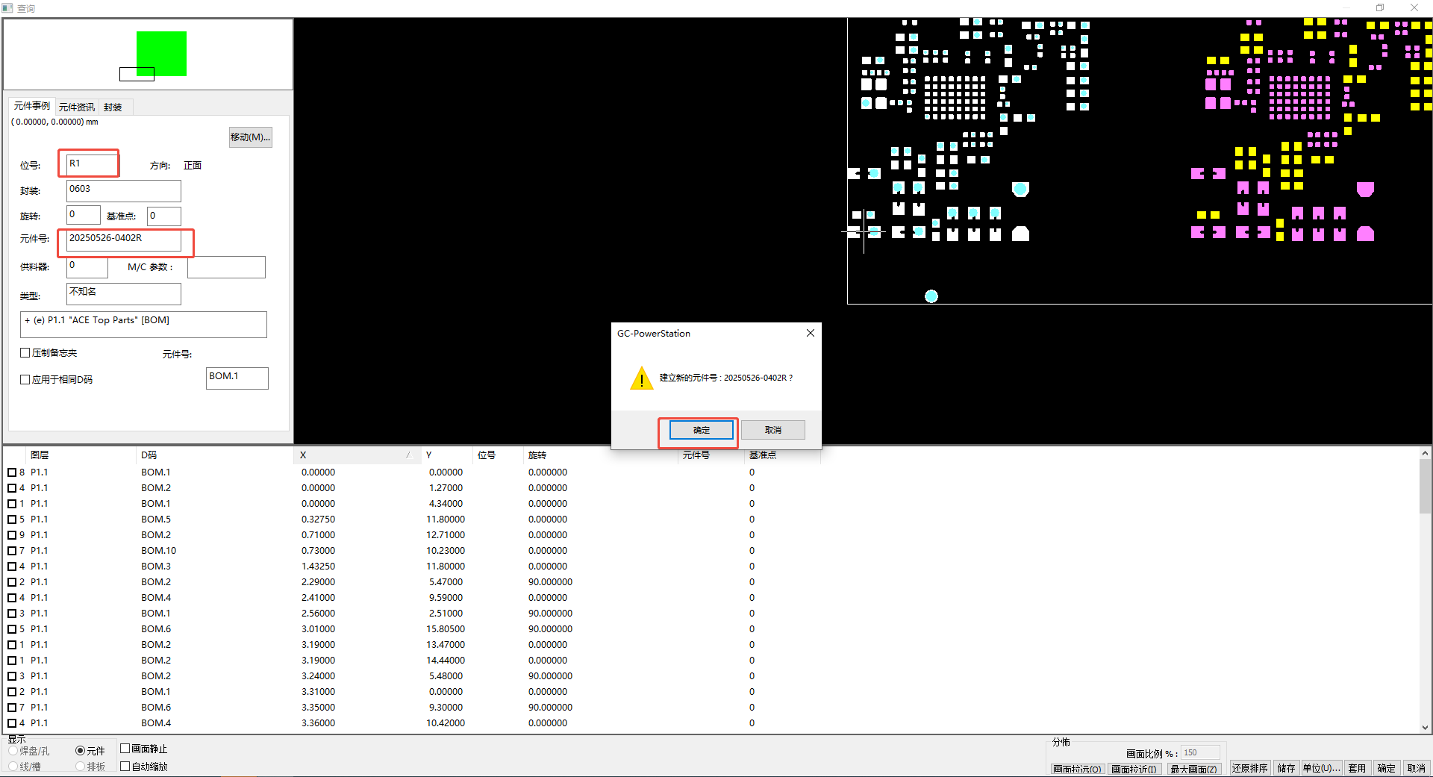Click the warning icon in GC-PowerStation dialog

click(x=641, y=378)
